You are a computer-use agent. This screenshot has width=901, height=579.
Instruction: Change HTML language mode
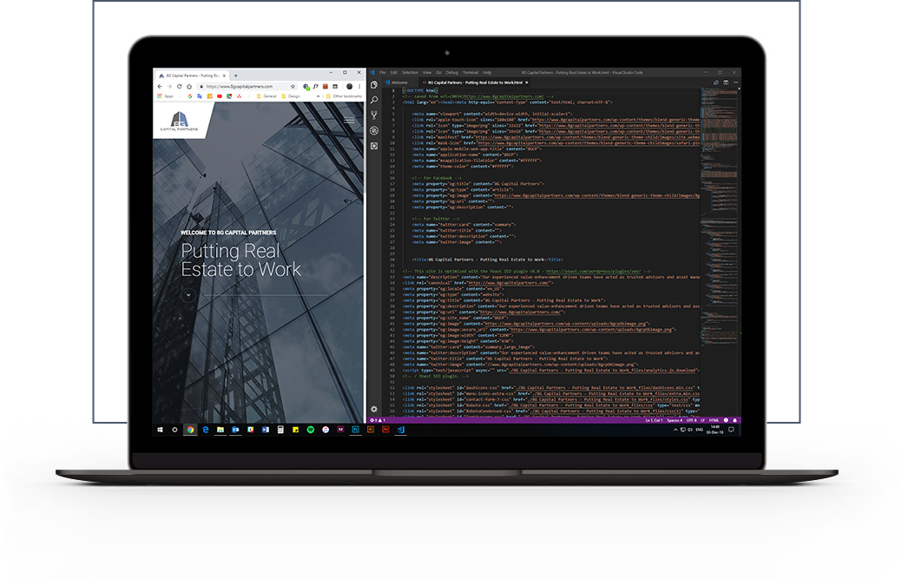coord(714,420)
